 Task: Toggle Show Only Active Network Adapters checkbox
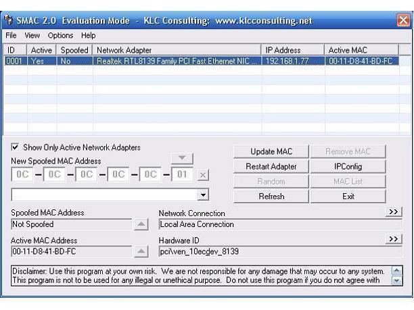[x=15, y=147]
